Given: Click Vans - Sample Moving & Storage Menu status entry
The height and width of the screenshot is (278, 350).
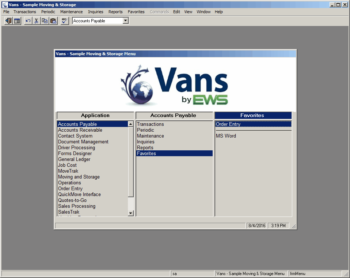Looking at the screenshot, I should coord(251,274).
